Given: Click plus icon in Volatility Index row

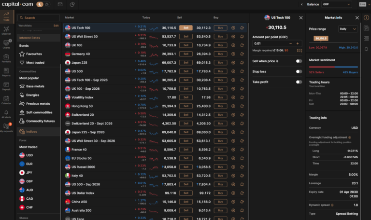Looking at the screenshot, I should point(233,97).
